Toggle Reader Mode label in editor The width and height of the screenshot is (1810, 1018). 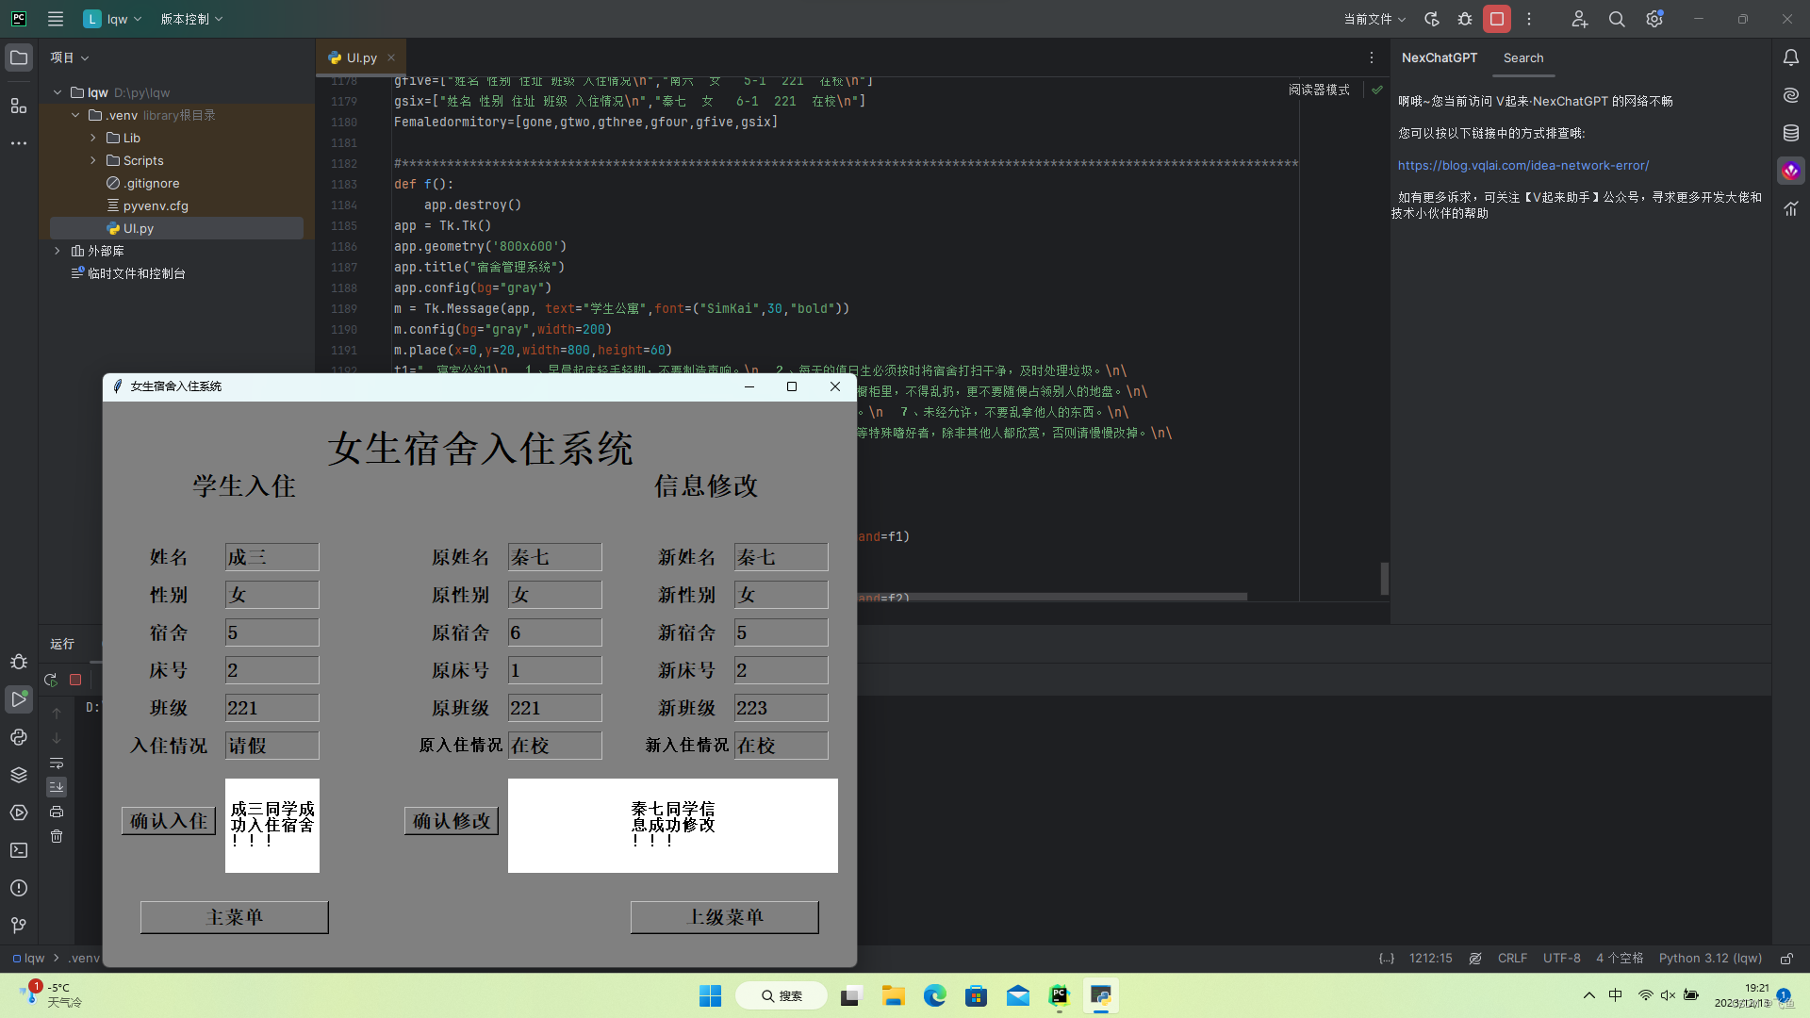pos(1319,90)
